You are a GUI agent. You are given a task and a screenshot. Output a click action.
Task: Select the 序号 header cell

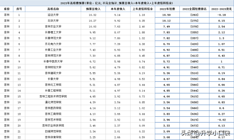tap(19, 9)
